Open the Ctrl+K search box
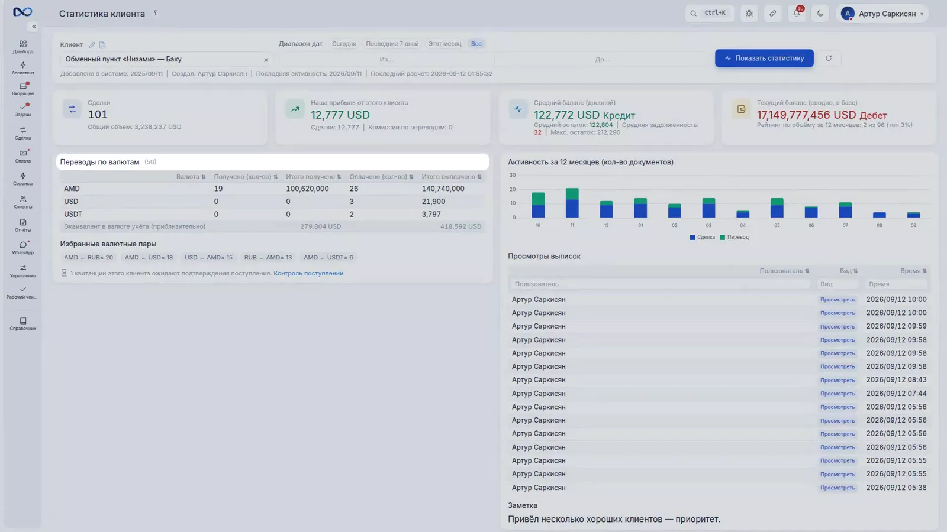Image resolution: width=947 pixels, height=532 pixels. click(710, 13)
